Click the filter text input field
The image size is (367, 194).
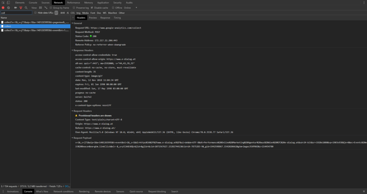(16, 13)
